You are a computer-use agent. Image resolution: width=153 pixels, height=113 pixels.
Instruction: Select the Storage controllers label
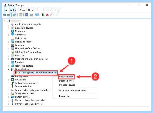pos(24,93)
